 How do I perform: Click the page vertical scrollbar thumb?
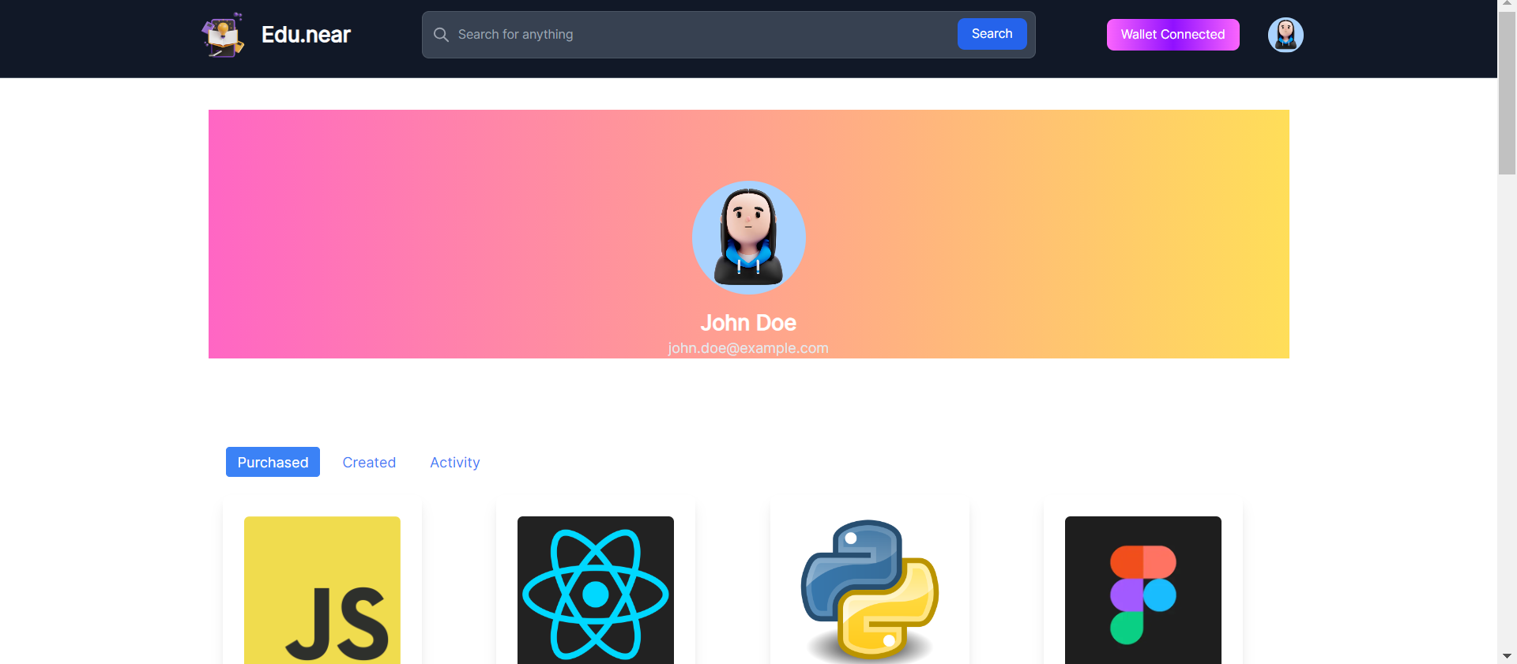pyautogui.click(x=1507, y=93)
